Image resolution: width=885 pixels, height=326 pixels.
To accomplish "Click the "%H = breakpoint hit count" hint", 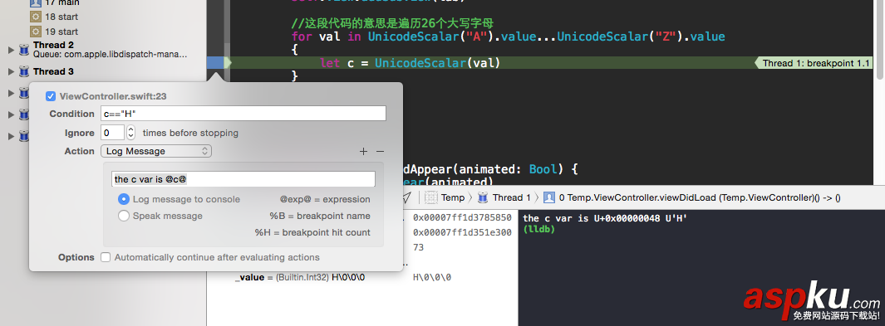I will [x=312, y=232].
